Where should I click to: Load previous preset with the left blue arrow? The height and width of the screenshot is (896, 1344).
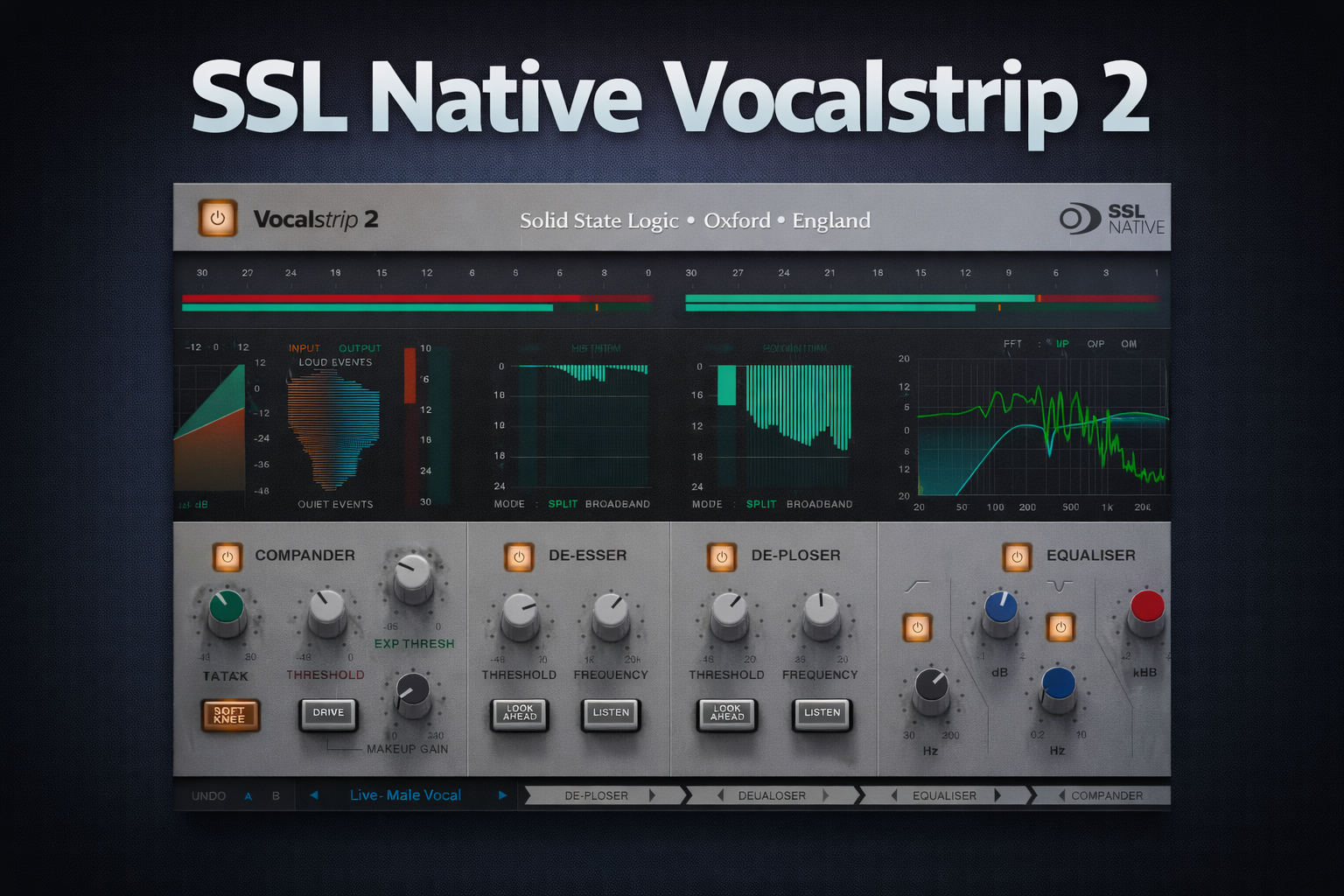(314, 795)
